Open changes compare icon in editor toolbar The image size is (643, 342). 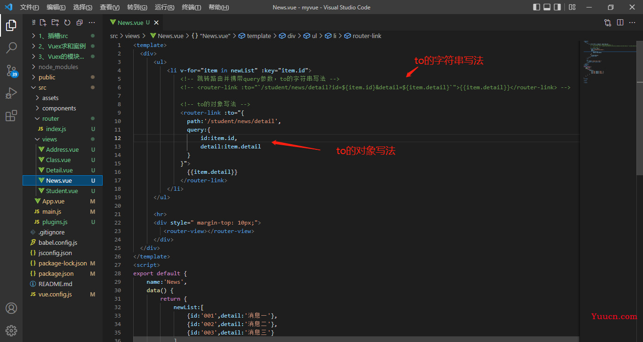[608, 22]
